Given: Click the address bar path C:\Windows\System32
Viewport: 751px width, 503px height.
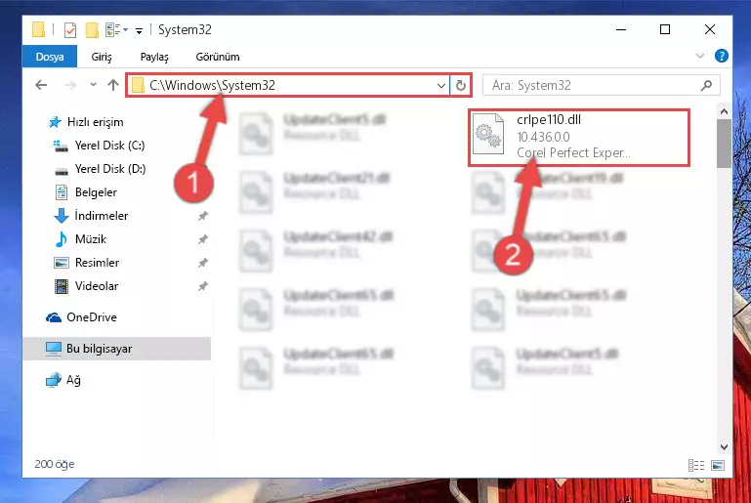Looking at the screenshot, I should click(212, 85).
